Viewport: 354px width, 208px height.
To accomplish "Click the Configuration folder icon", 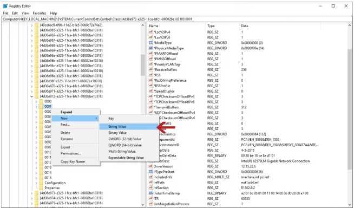I will pos(41,183).
